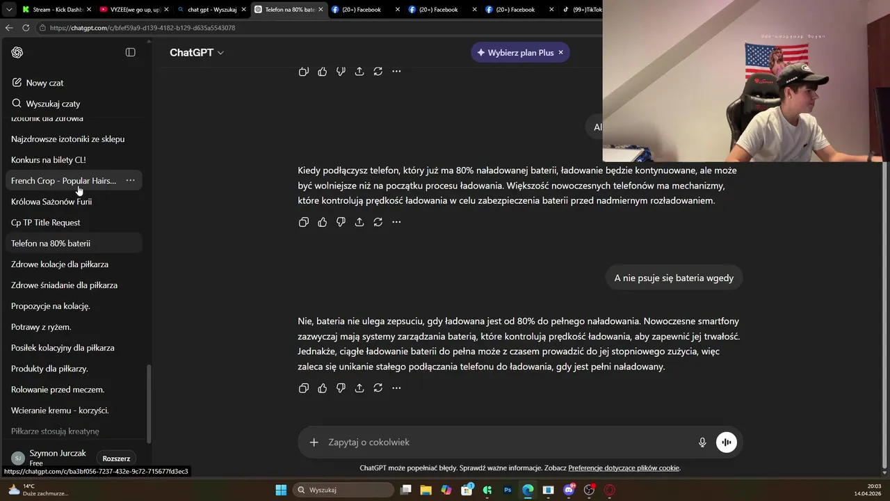Open chat Produkty dla piłkarzy.

(x=74, y=368)
